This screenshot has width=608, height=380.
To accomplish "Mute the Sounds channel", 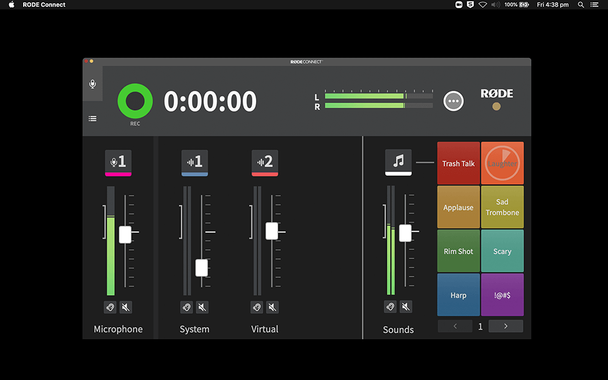I will [x=406, y=306].
